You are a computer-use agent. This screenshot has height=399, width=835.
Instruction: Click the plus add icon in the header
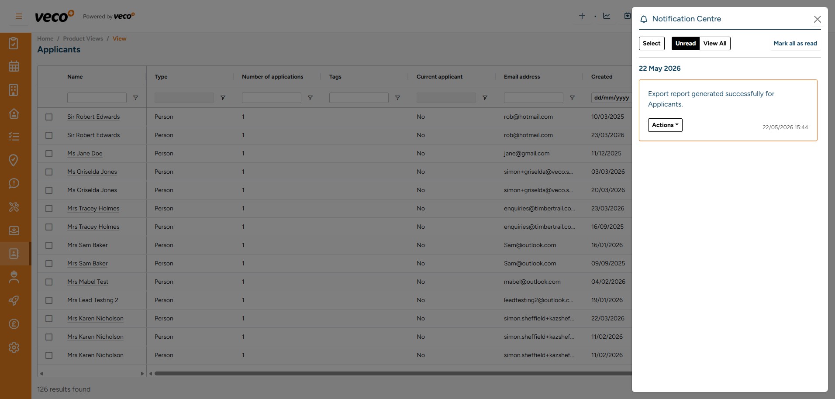coord(582,16)
